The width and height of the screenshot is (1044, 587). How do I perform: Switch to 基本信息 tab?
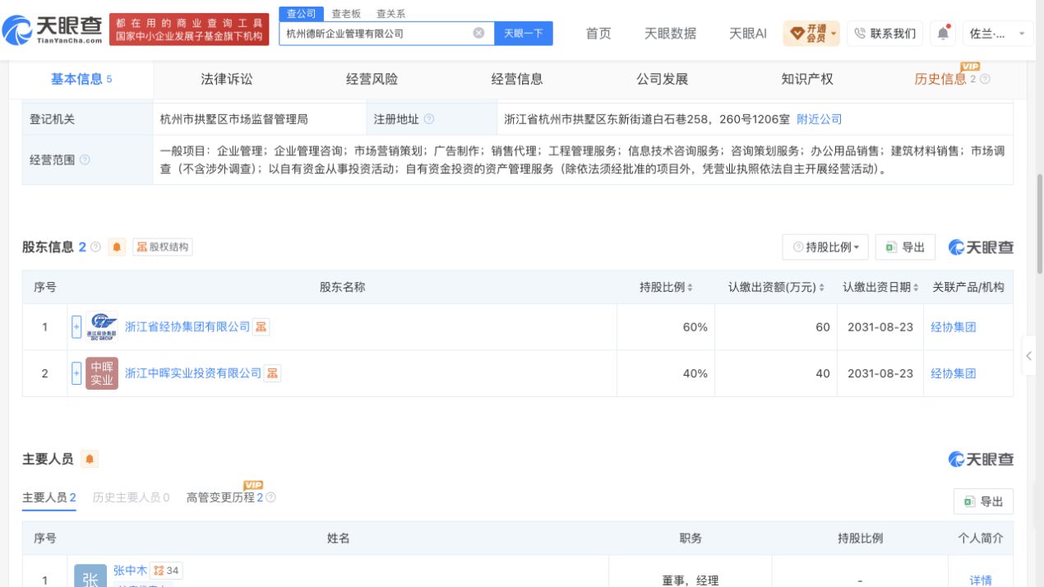(81, 79)
